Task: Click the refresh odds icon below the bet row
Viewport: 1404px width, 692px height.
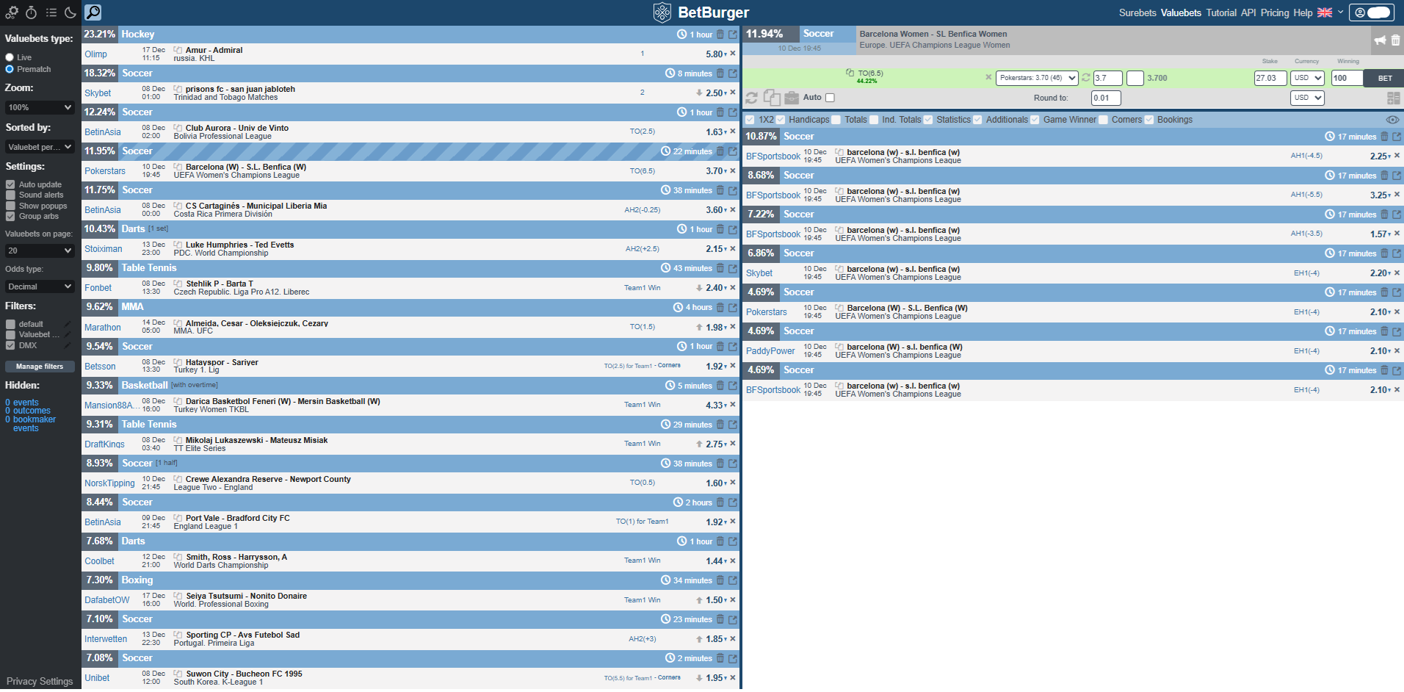Action: point(751,97)
